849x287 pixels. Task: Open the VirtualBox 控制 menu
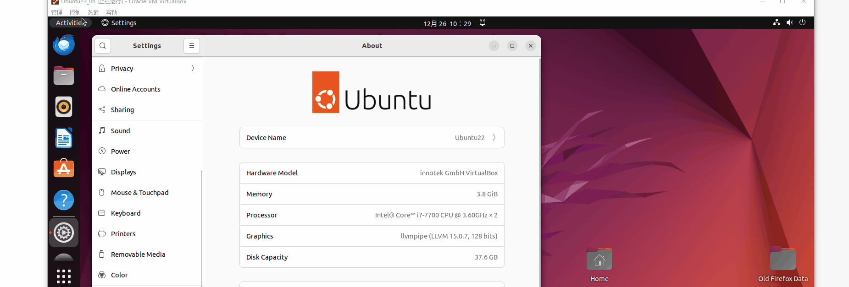tap(75, 12)
